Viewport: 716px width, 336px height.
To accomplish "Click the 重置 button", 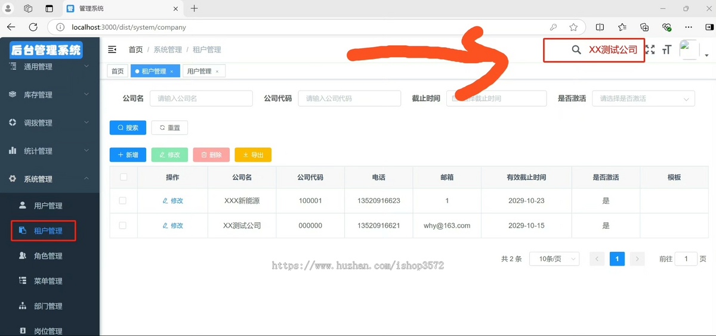I will 169,127.
